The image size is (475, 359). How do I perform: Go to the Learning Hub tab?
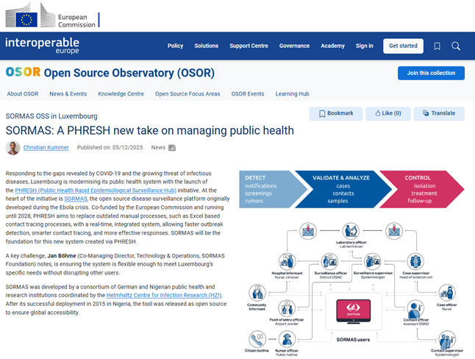click(x=292, y=94)
